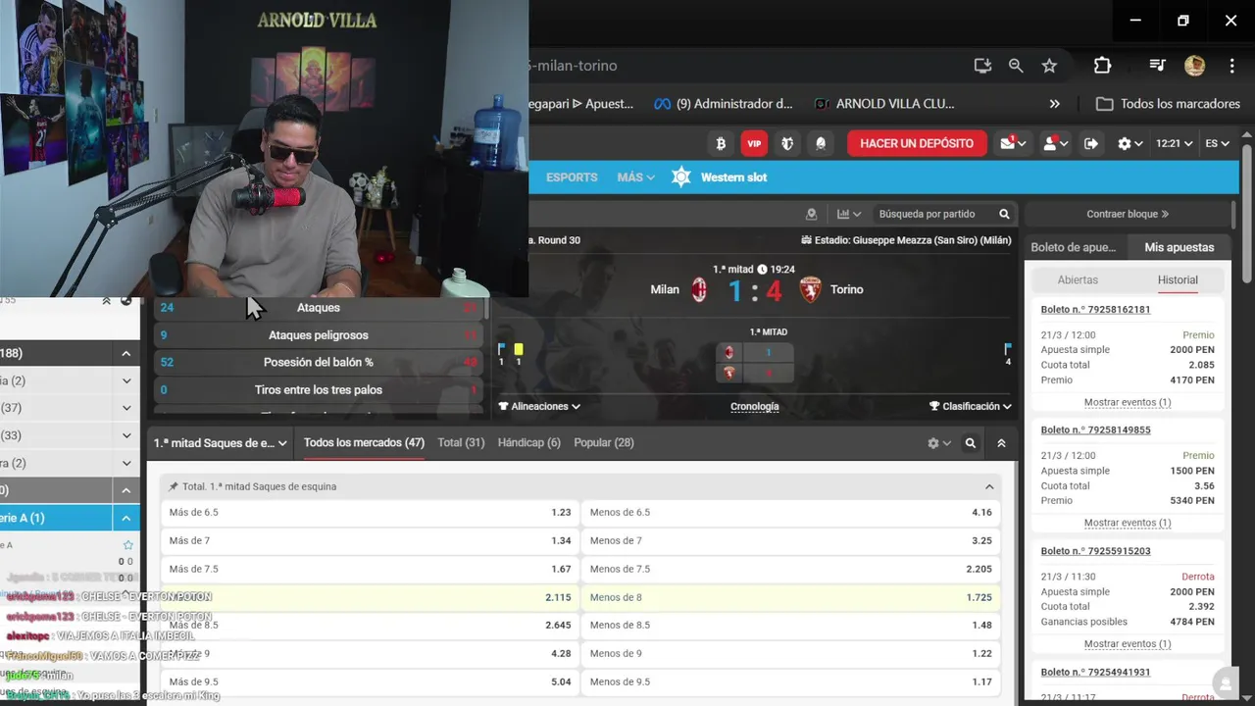Open the Chrome three-dot menu
1255x706 pixels.
pyautogui.click(x=1232, y=66)
